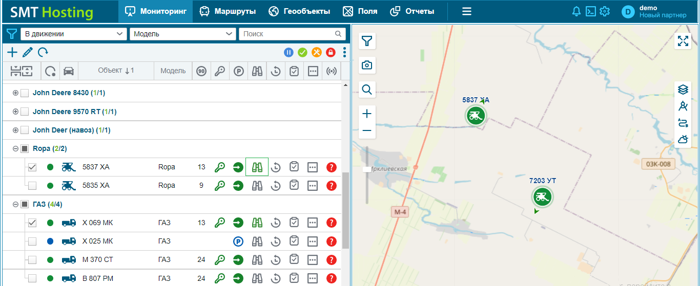The width and height of the screenshot is (700, 286).
Task: Refresh the object list
Action: click(x=43, y=52)
